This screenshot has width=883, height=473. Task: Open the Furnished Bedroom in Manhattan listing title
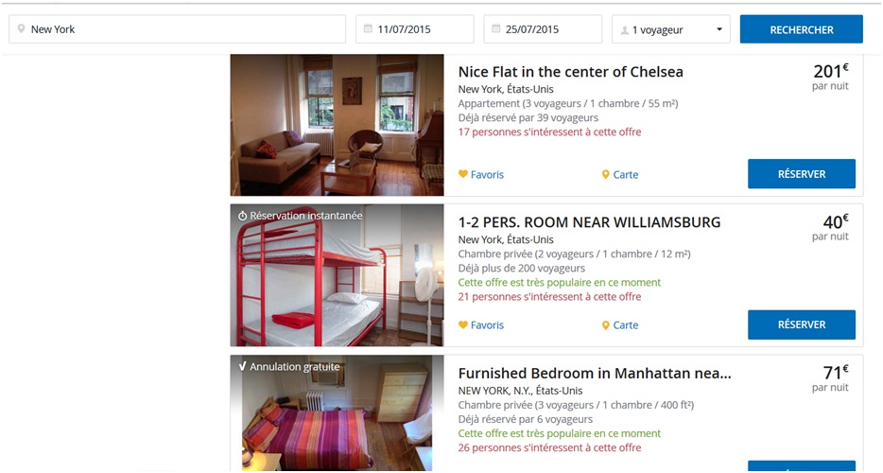tap(595, 374)
